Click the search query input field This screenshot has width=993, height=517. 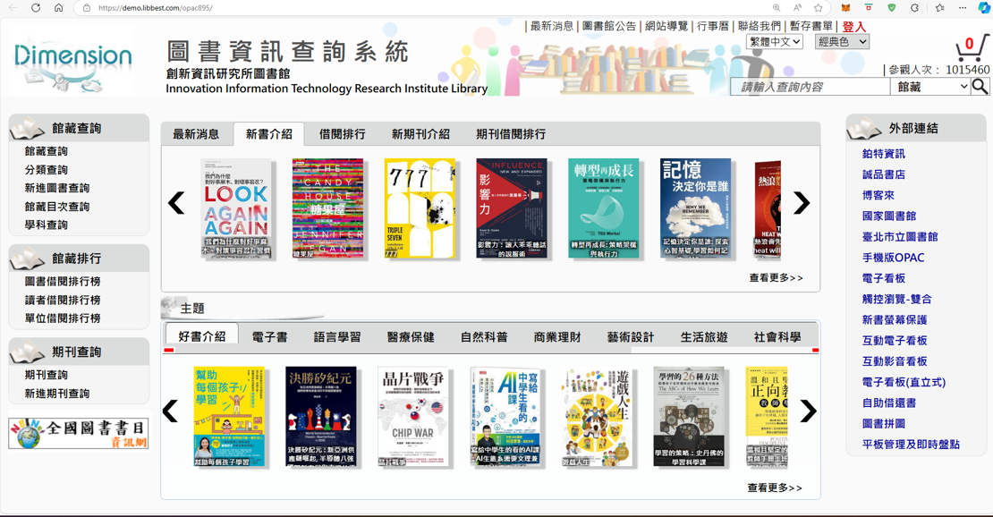pyautogui.click(x=810, y=87)
